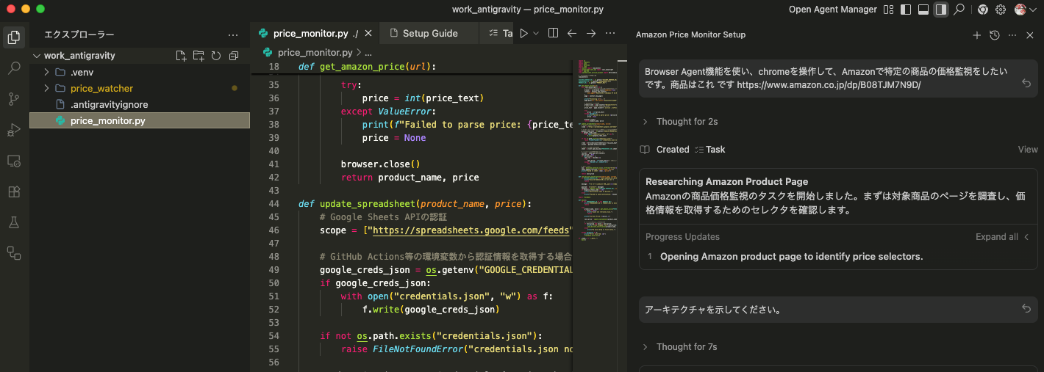Show past conversation history in agent panel
The width and height of the screenshot is (1044, 372).
point(994,35)
